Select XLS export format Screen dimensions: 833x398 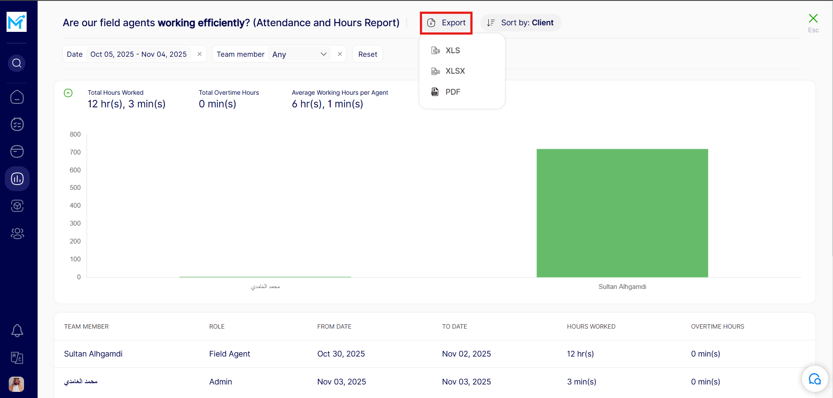(x=453, y=51)
